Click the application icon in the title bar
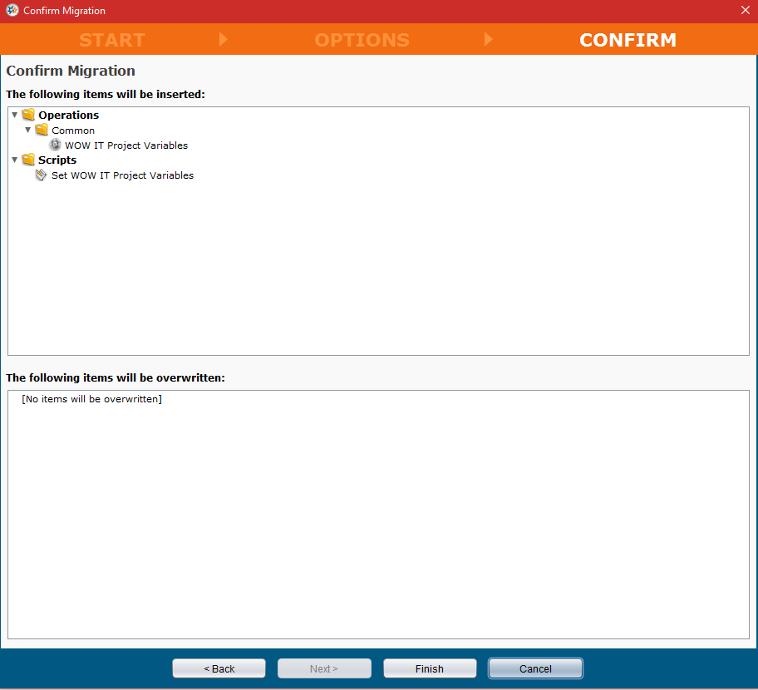This screenshot has width=758, height=690. tap(12, 11)
